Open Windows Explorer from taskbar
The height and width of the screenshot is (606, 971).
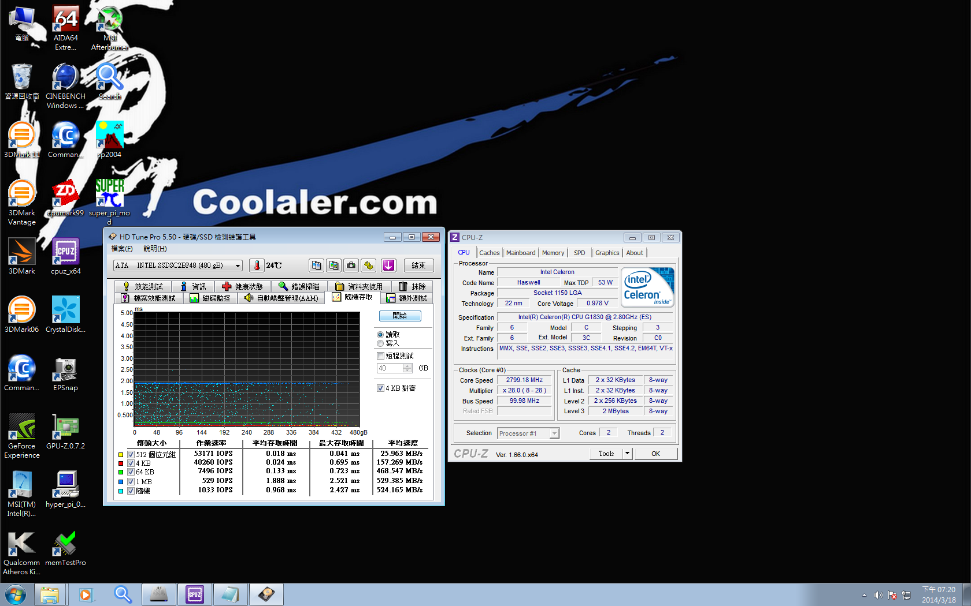pyautogui.click(x=50, y=594)
